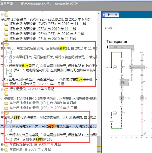Open 页4：后窗玻璃刮水器电机 page
152x153 pixels.
tap(33, 139)
